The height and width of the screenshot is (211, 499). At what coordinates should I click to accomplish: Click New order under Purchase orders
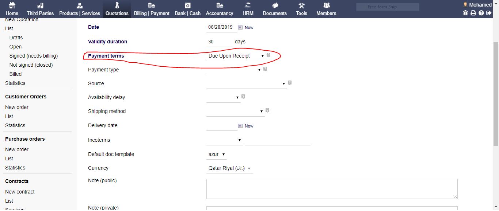pyautogui.click(x=17, y=149)
